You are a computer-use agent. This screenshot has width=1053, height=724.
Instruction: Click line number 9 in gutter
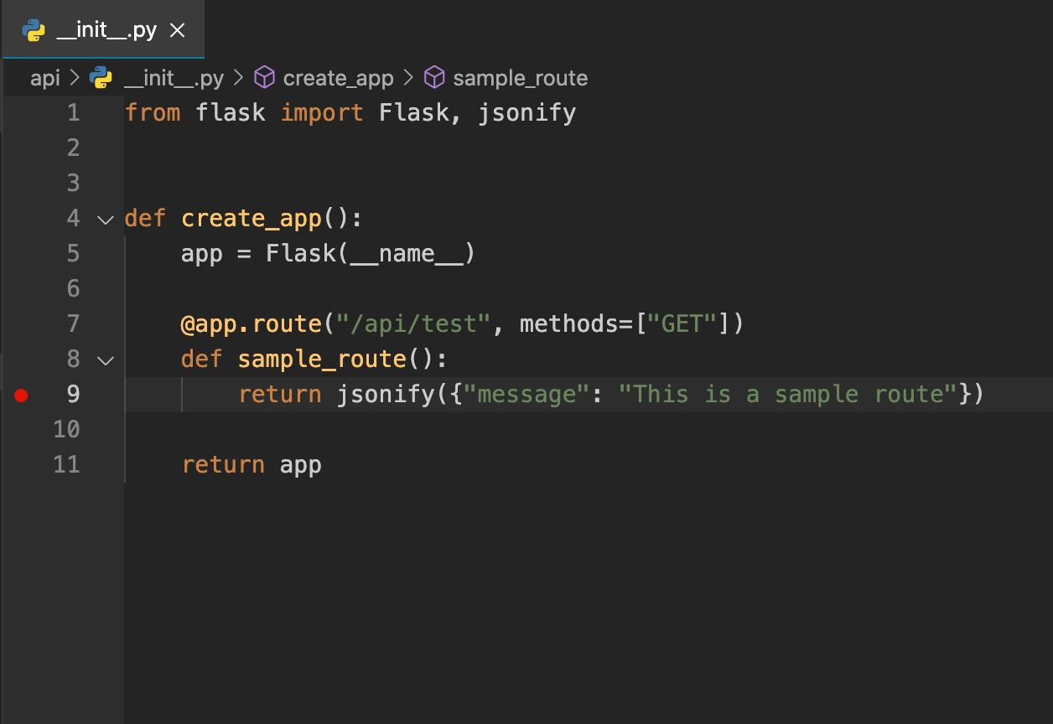(x=73, y=395)
